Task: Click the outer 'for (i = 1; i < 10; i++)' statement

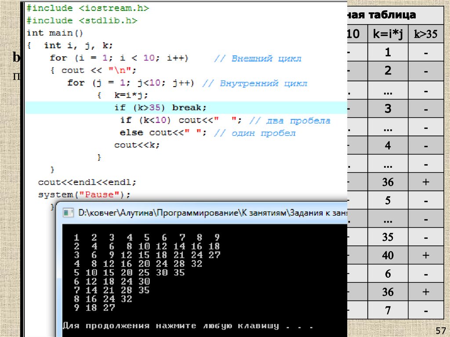Action: pos(119,58)
